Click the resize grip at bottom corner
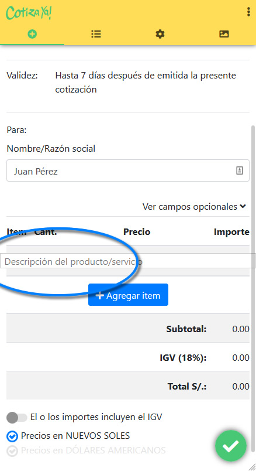The image size is (256, 471). pyautogui.click(x=251, y=466)
